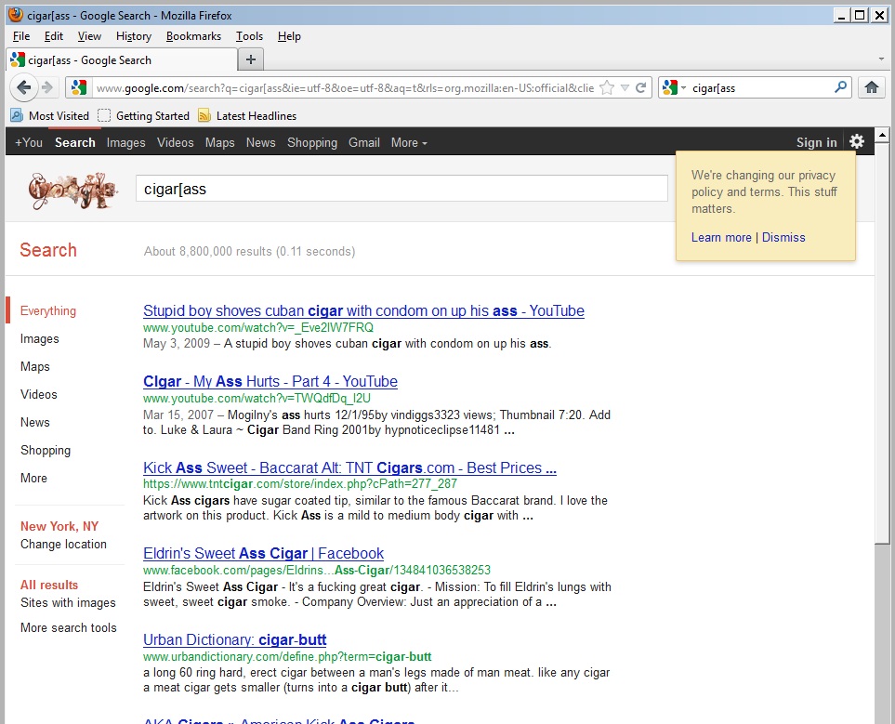Expand More search tools
This screenshot has width=895, height=724.
69,627
